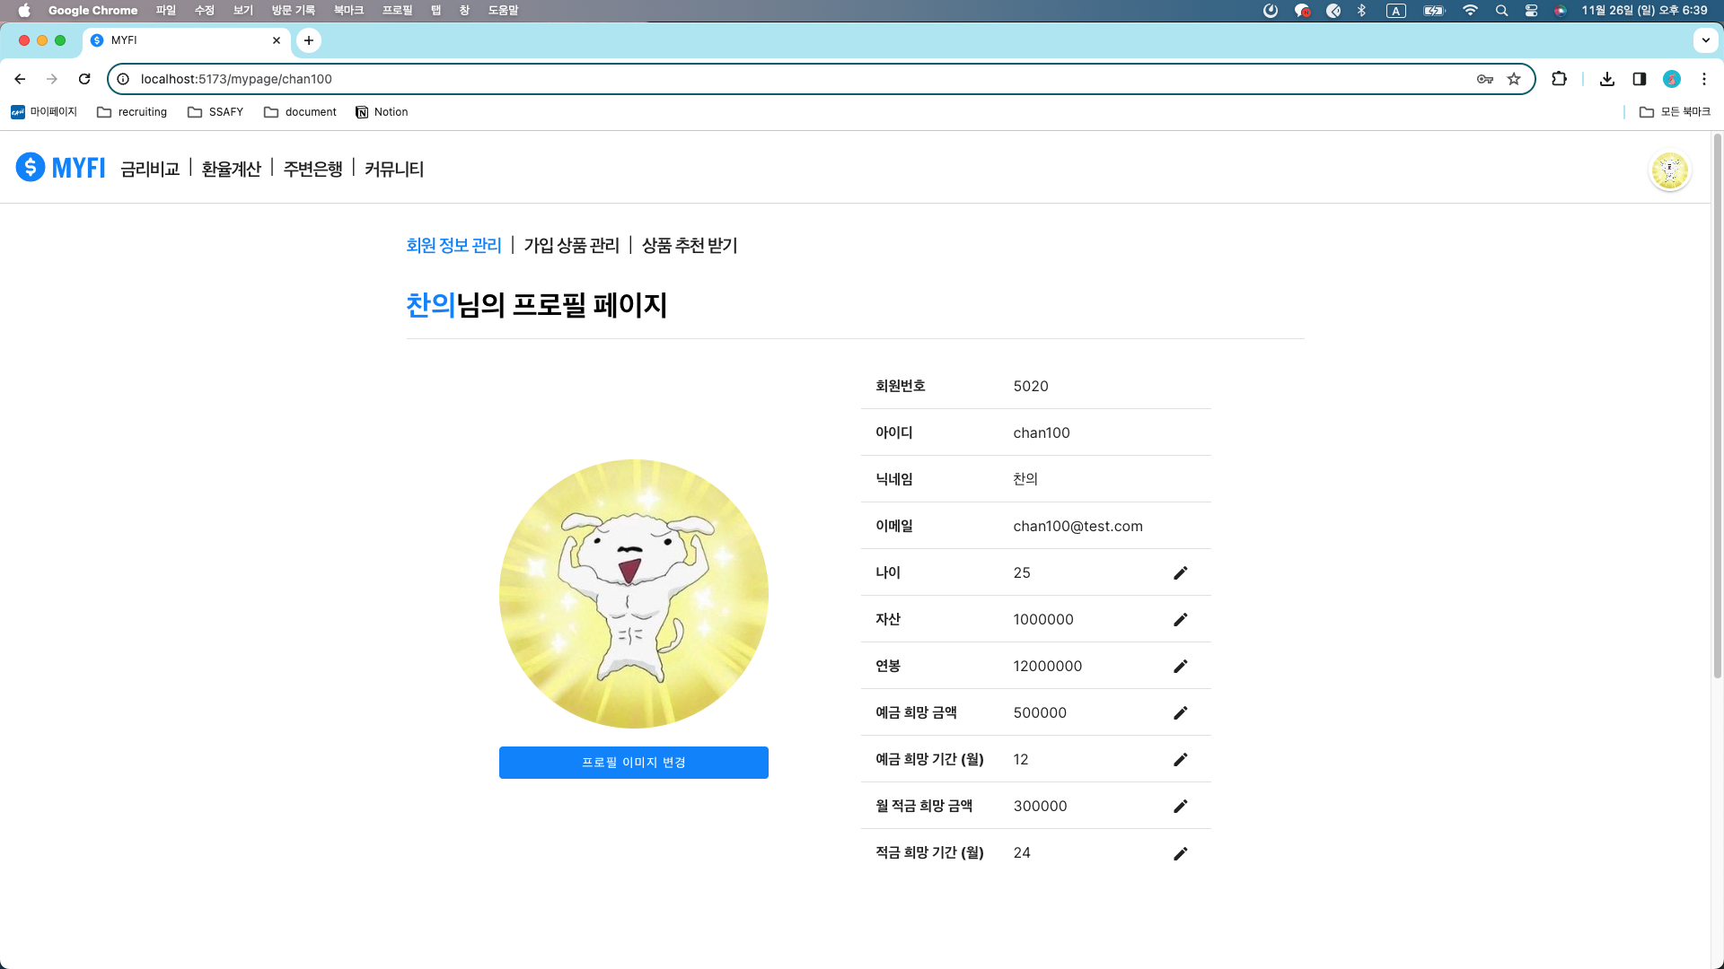The width and height of the screenshot is (1724, 969).
Task: Open profile avatar menu in top-right header
Action: 1669,170
